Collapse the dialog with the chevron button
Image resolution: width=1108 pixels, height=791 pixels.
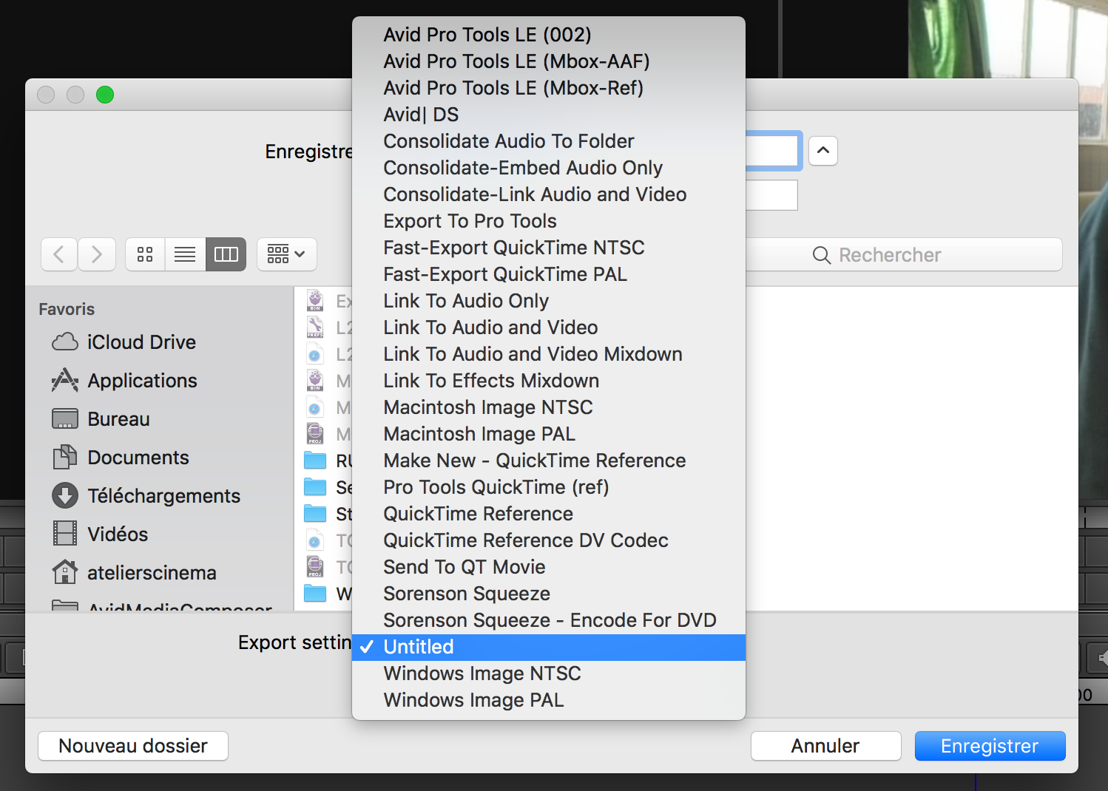coord(822,151)
